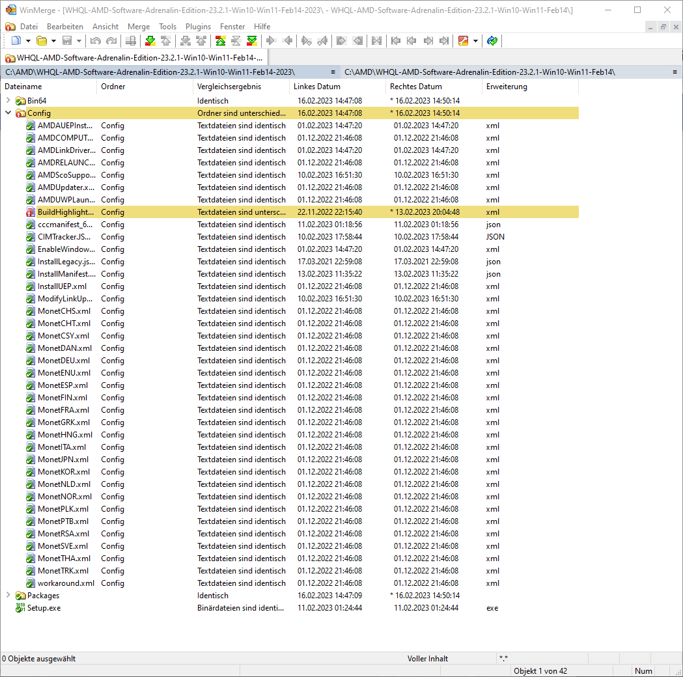Viewport: 683px width, 677px height.
Task: Select the MonetDEU.xml file row
Action: [290, 361]
